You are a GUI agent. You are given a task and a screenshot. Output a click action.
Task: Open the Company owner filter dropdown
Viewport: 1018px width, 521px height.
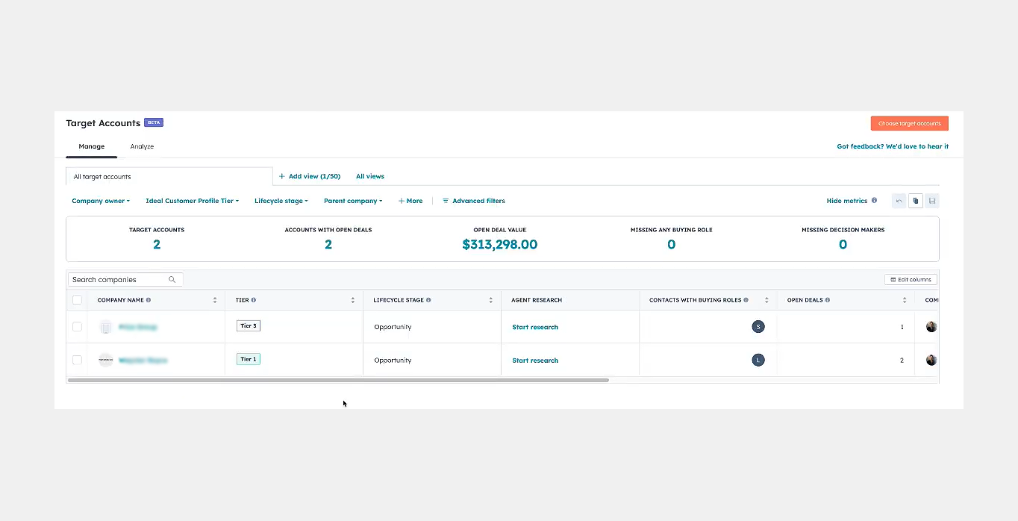101,200
